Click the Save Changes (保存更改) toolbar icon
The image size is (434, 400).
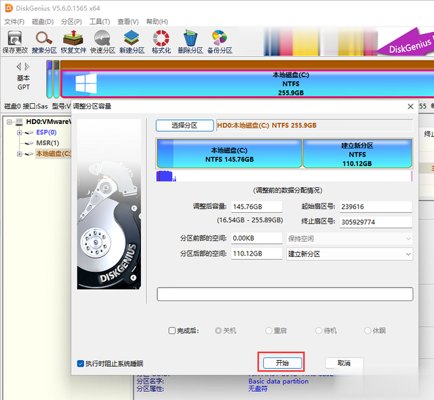15,42
